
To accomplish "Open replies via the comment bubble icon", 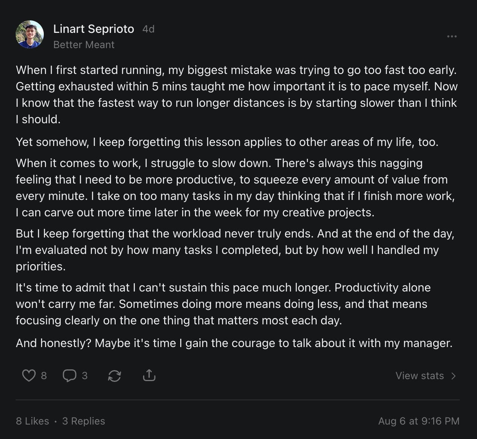I will click(x=70, y=376).
